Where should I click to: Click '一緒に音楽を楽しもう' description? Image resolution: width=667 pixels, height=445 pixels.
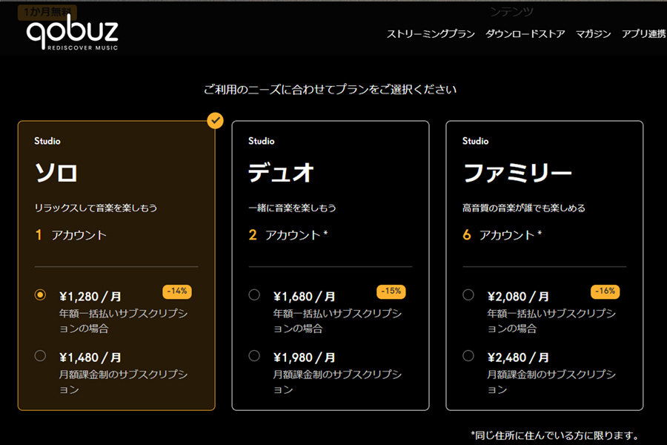point(292,208)
